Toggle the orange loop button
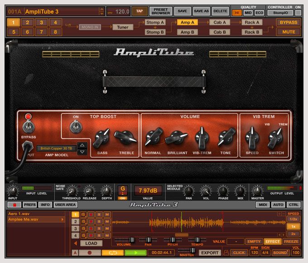 112,253
